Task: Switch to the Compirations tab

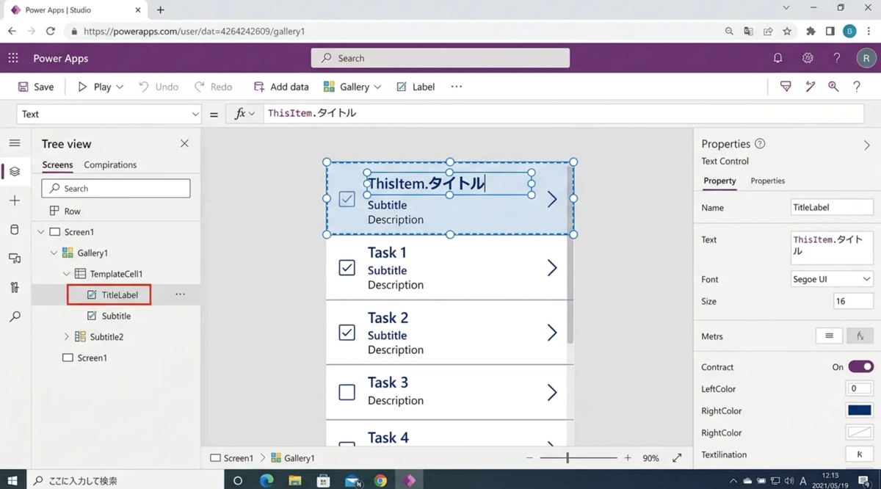Action: 110,164
